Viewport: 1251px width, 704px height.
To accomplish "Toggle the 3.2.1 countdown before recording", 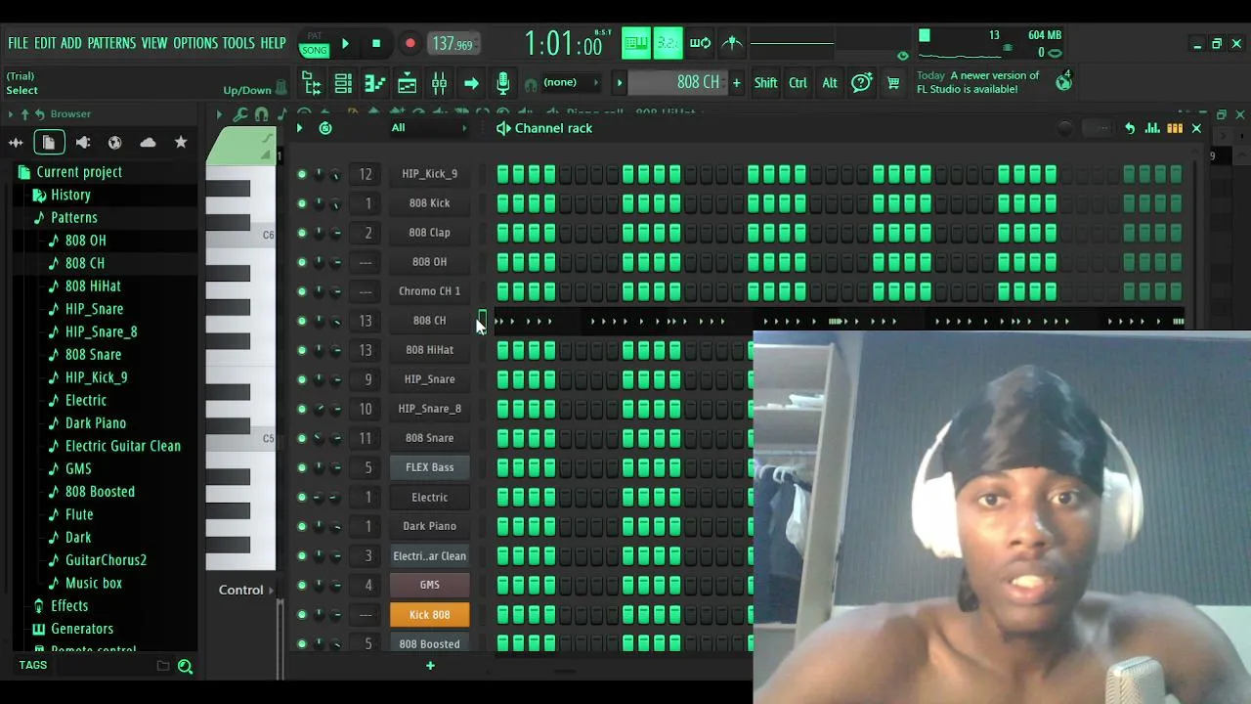I will [x=669, y=43].
